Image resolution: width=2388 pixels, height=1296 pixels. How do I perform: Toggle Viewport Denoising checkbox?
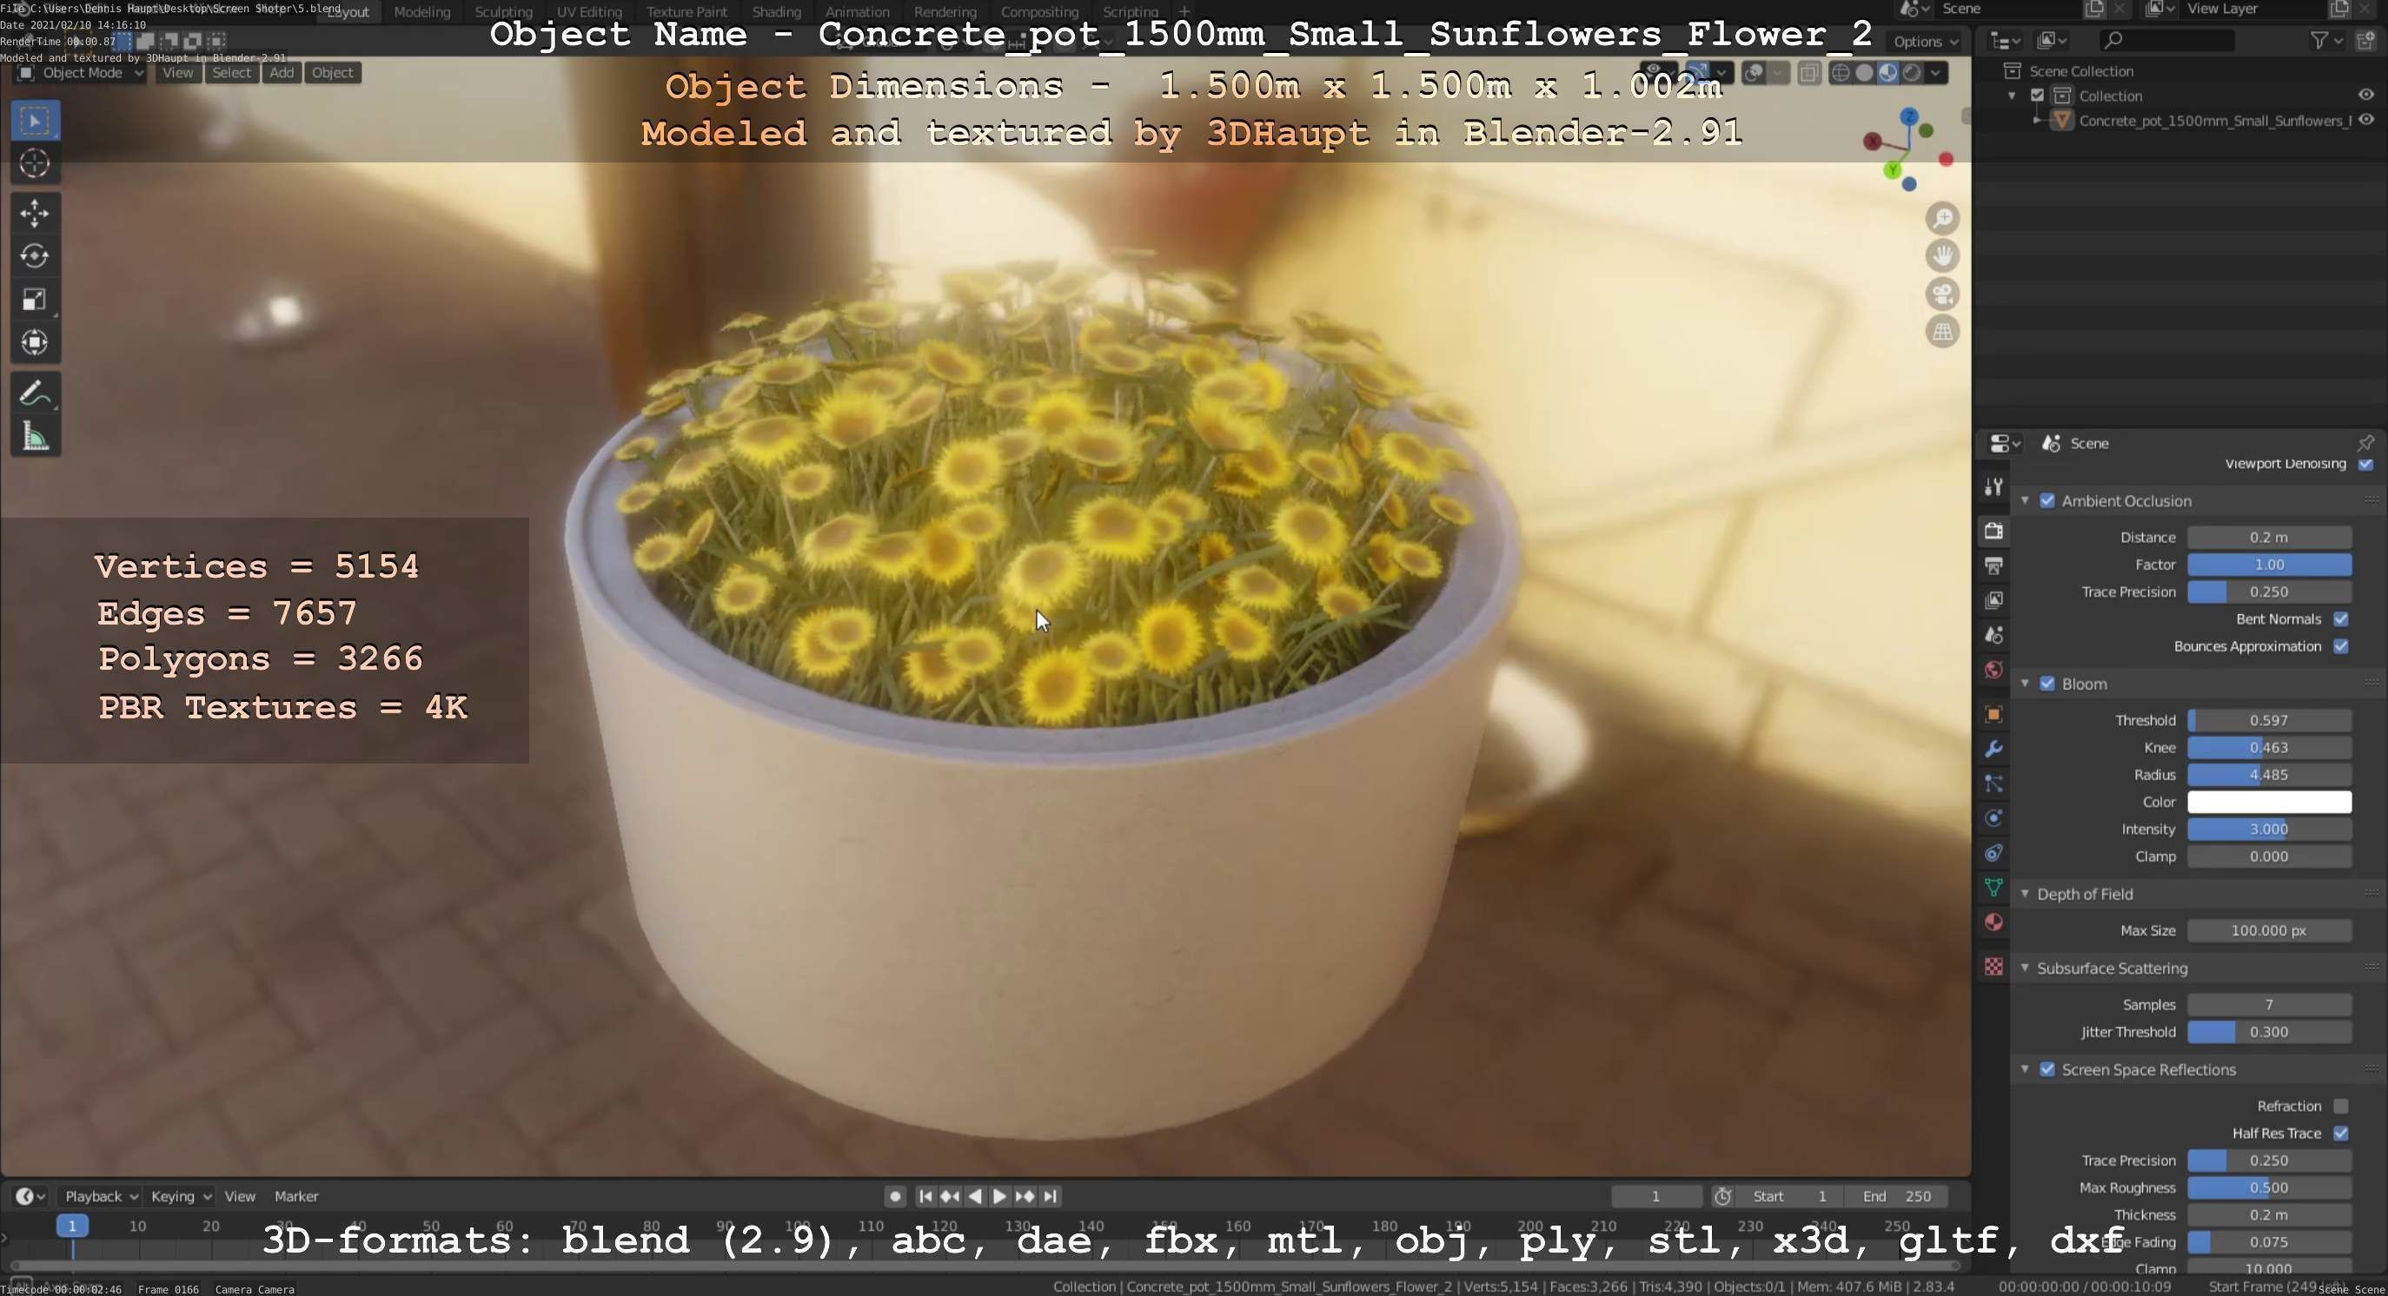[x=2365, y=464]
